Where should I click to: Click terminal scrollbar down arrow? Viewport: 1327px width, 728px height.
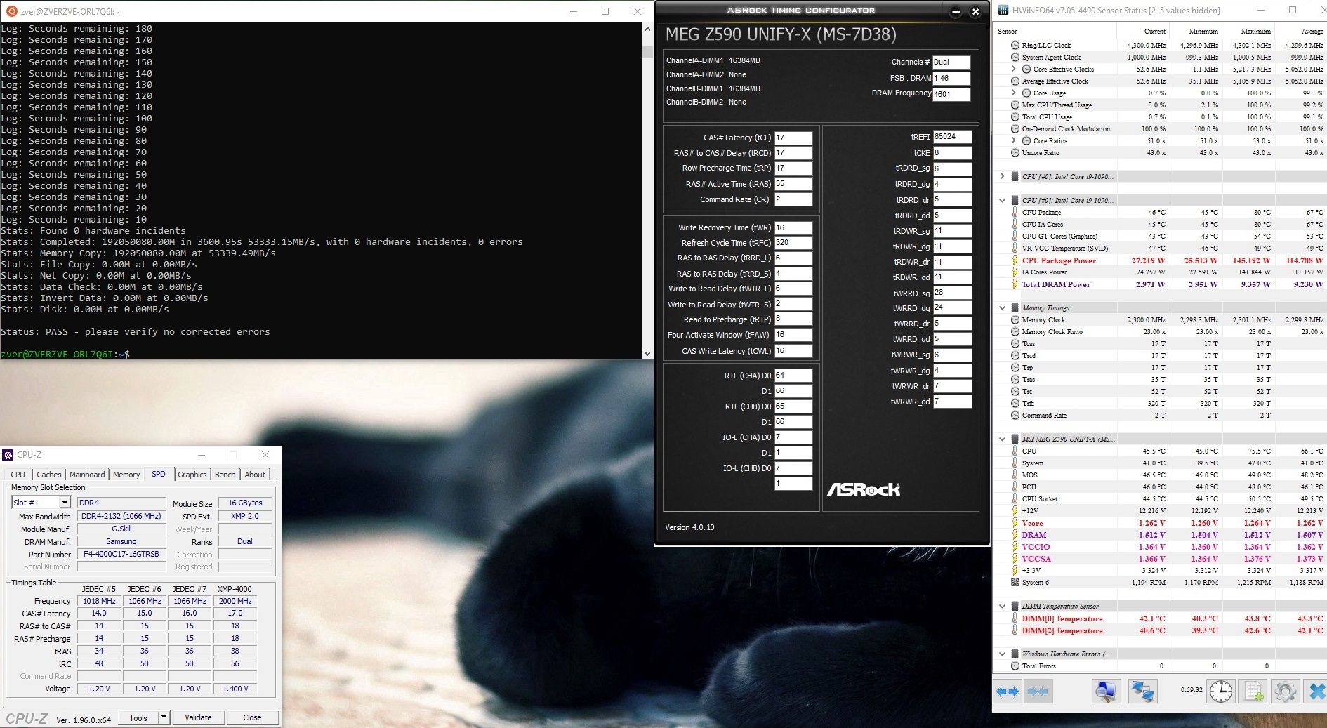[647, 354]
